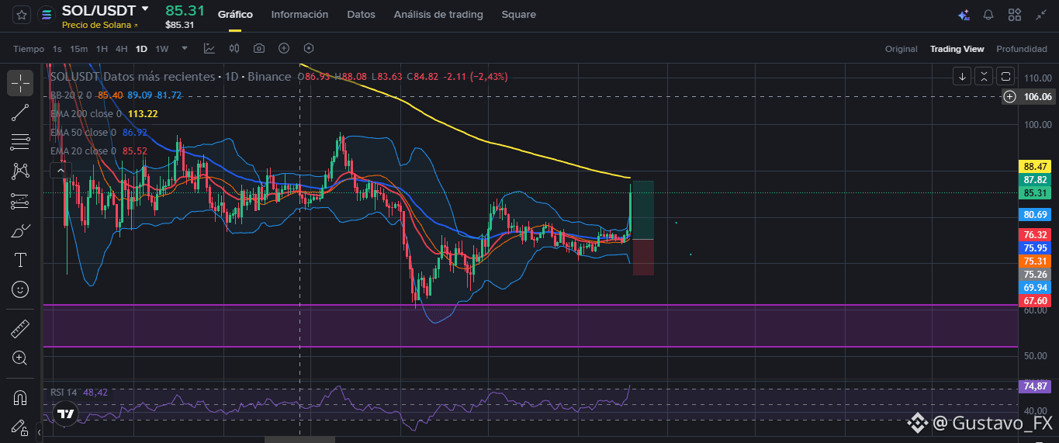The height and width of the screenshot is (443, 1059).
Task: Collapse the pane with inward chevrons button
Action: click(x=984, y=76)
